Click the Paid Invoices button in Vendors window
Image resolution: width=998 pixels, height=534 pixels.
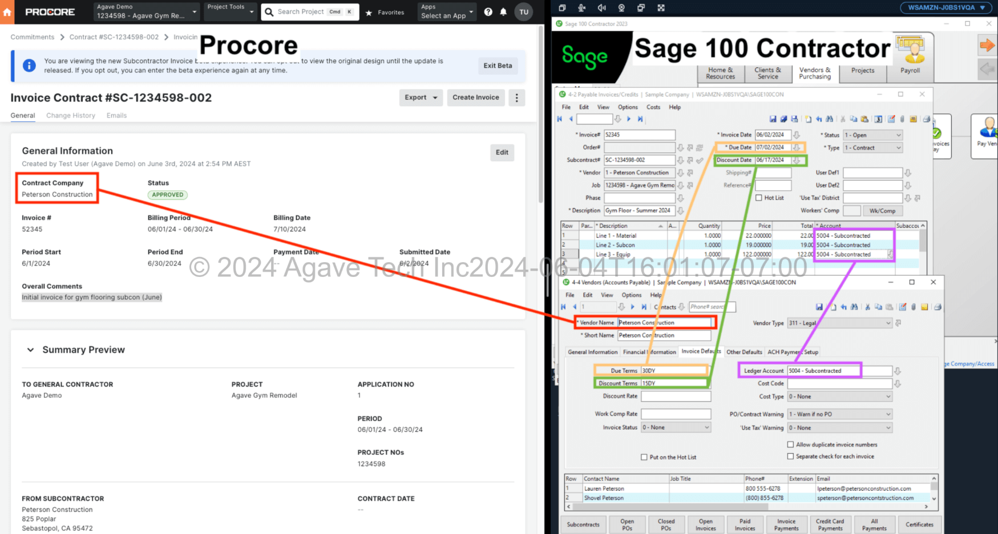click(x=745, y=525)
